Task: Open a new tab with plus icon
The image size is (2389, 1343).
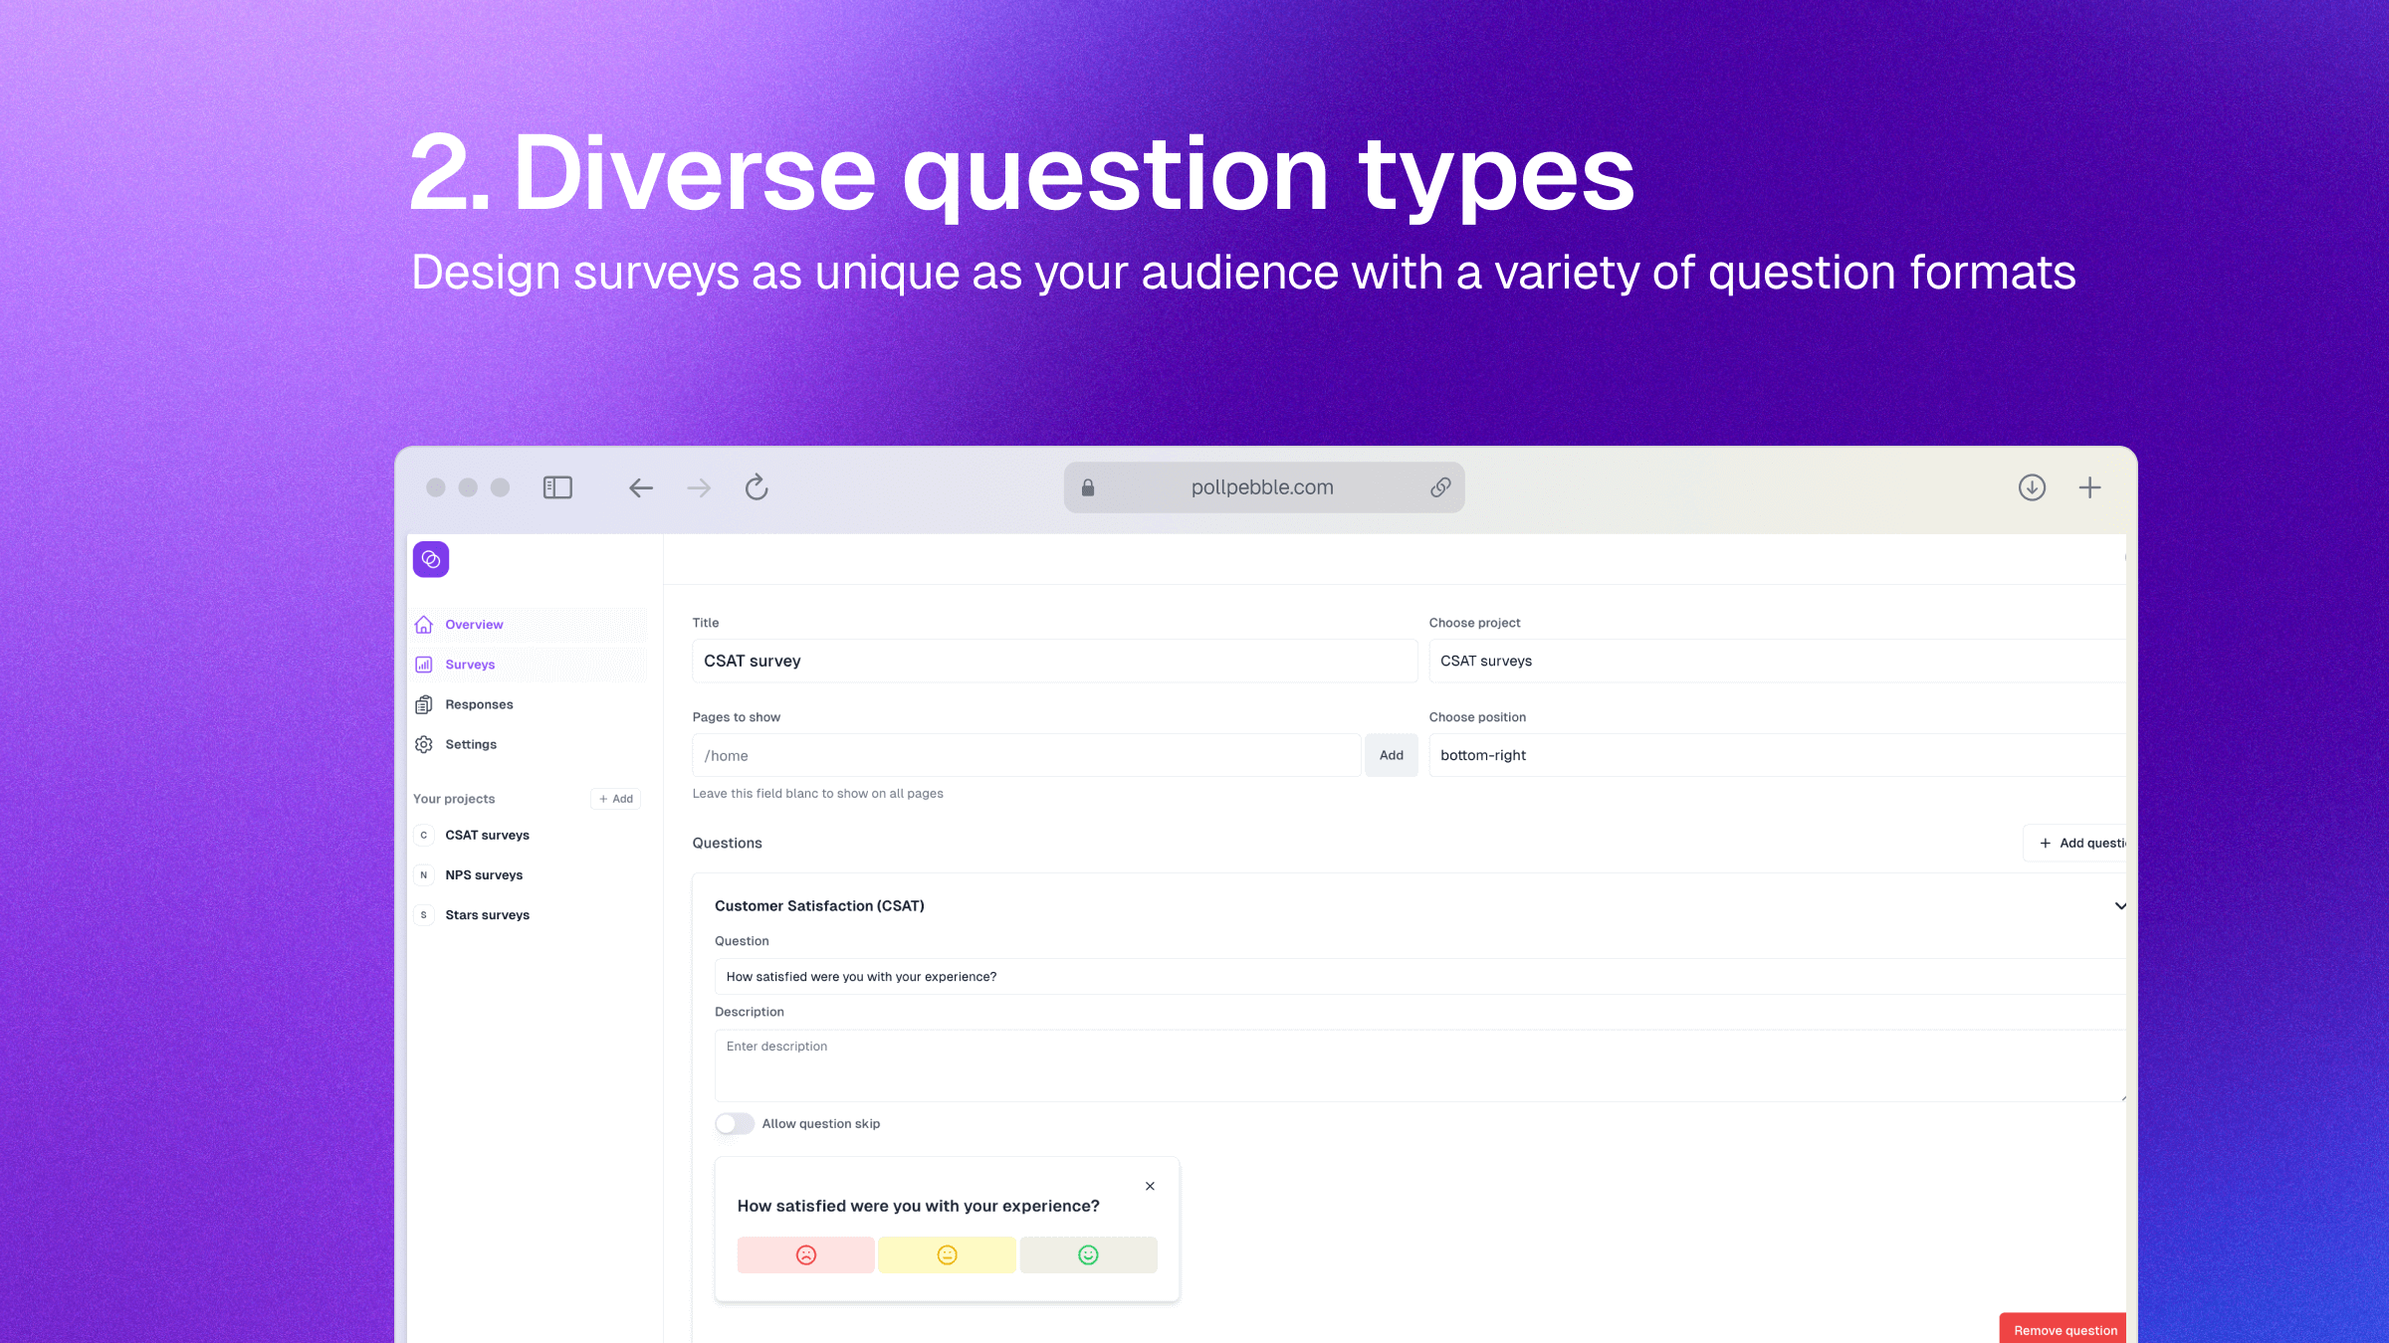Action: point(2089,487)
